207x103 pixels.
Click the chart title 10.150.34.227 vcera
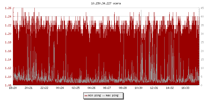pyautogui.click(x=103, y=3)
